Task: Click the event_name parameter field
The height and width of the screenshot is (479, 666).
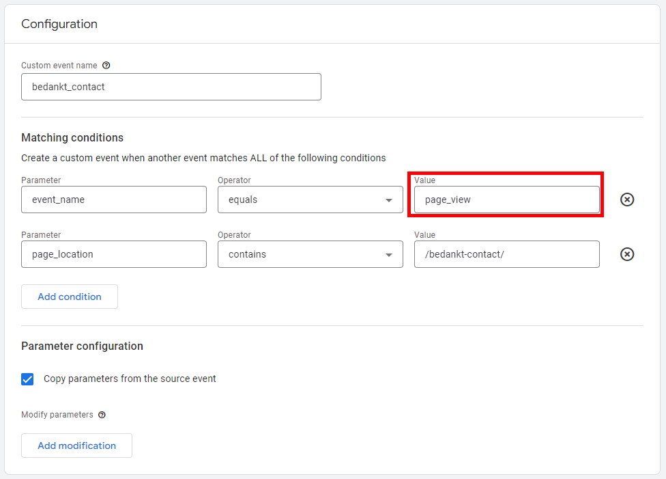Action: coord(113,200)
